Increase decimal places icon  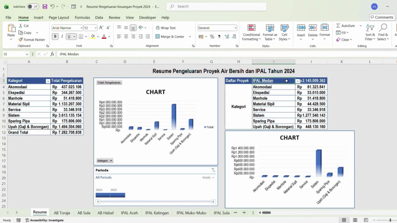point(227,37)
